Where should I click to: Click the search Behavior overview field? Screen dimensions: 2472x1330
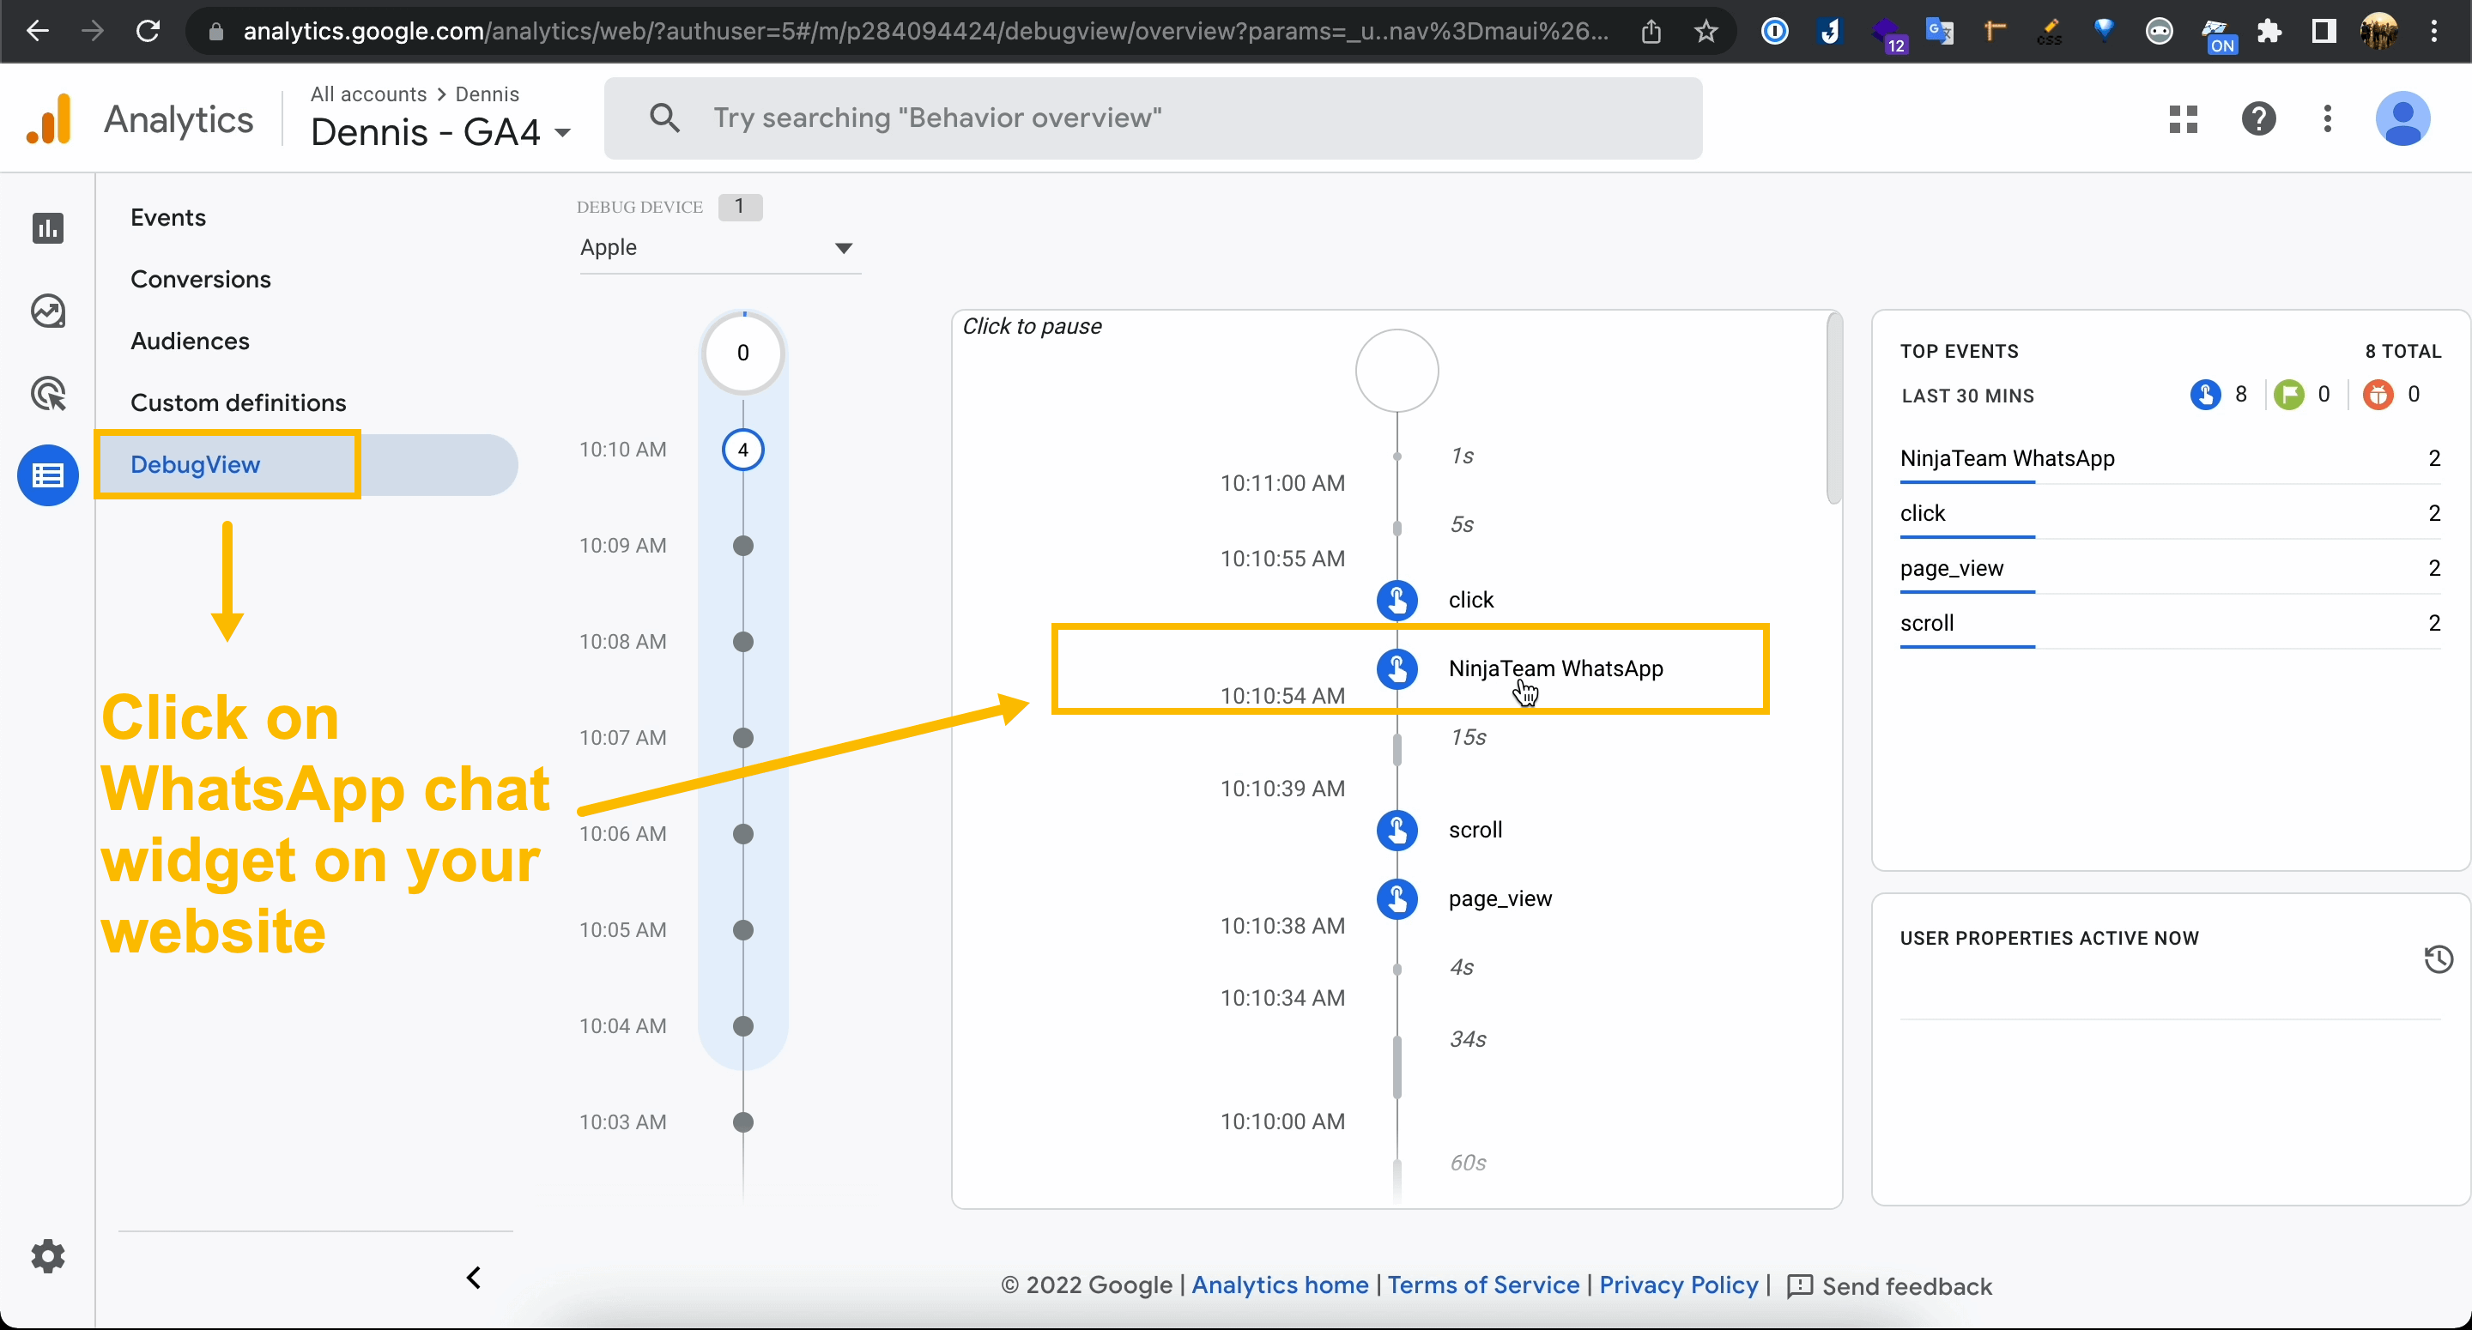[1153, 118]
